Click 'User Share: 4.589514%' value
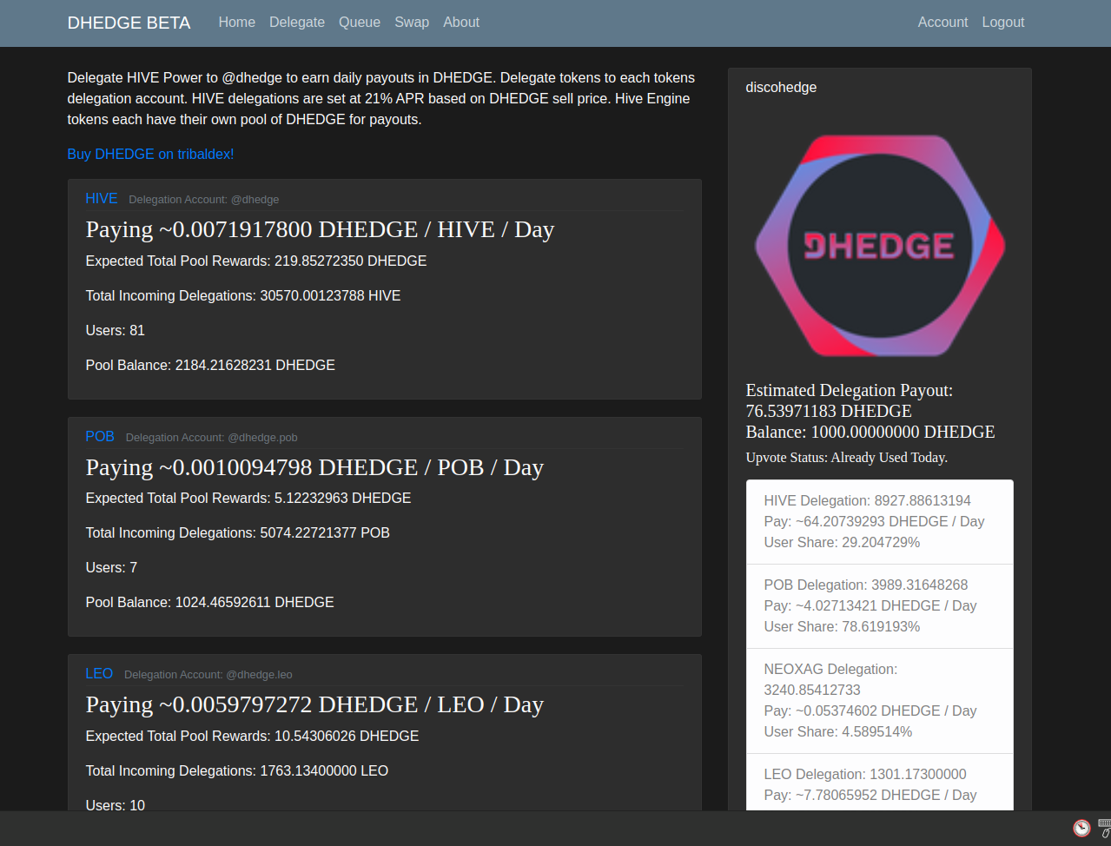 pos(838,732)
